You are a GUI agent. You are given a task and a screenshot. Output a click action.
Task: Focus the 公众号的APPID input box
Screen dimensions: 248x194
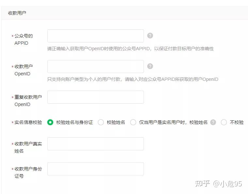tap(95, 36)
